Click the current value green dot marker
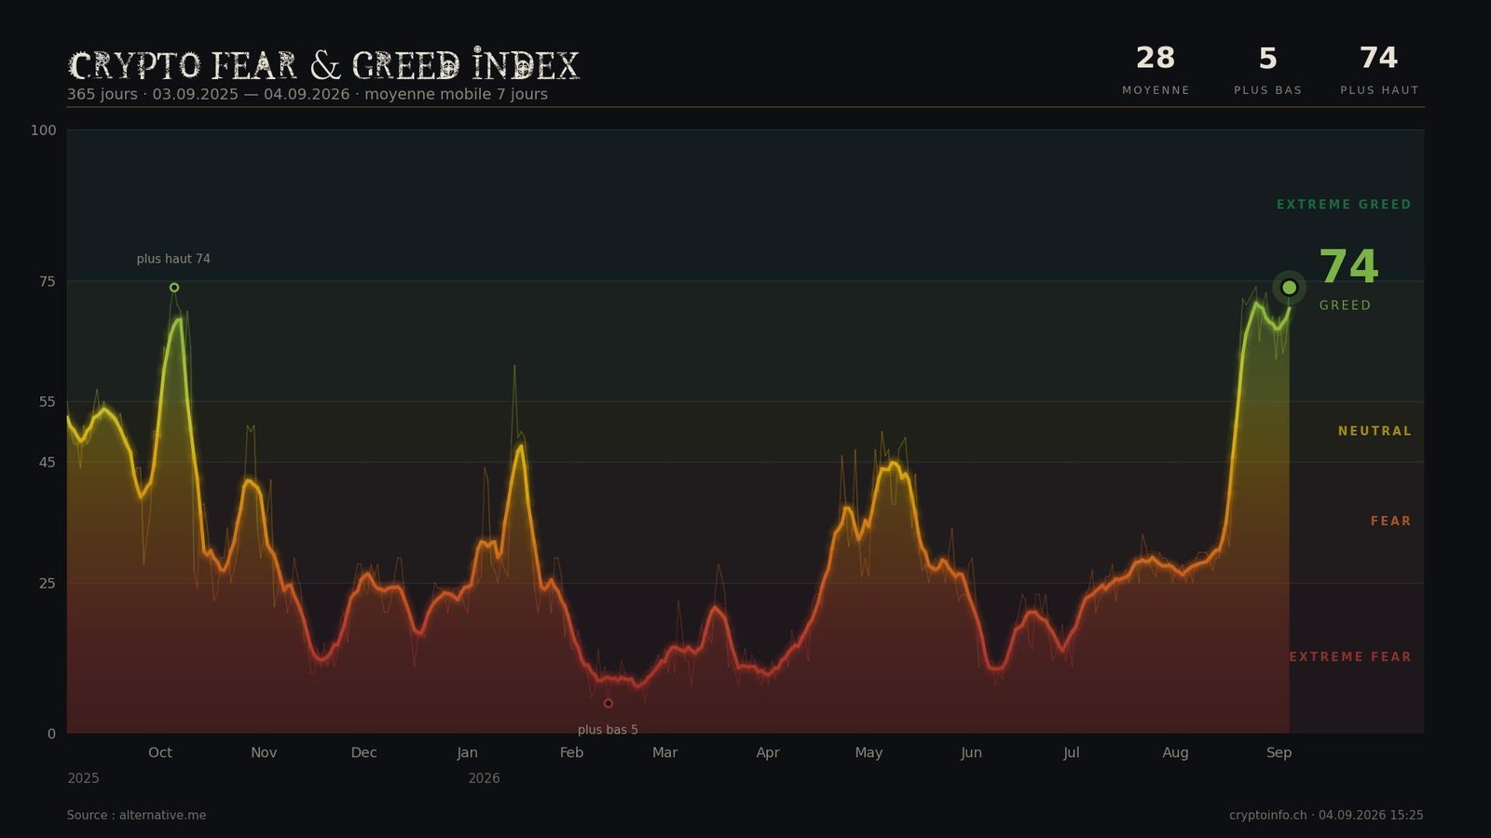Screen dimensions: 1491x838 (x=1290, y=288)
